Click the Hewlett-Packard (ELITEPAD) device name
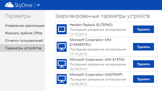The image size is (162, 91). [91, 25]
